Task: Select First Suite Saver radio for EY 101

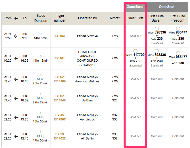Action: (x=157, y=51)
